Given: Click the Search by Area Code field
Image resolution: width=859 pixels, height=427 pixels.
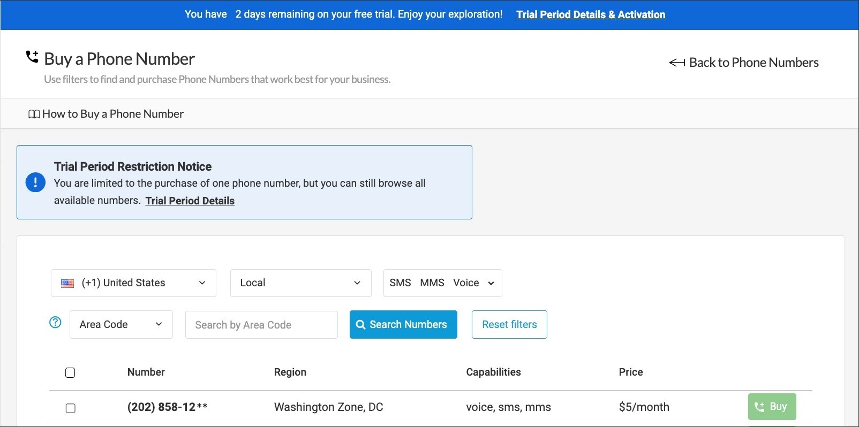Looking at the screenshot, I should click(261, 325).
